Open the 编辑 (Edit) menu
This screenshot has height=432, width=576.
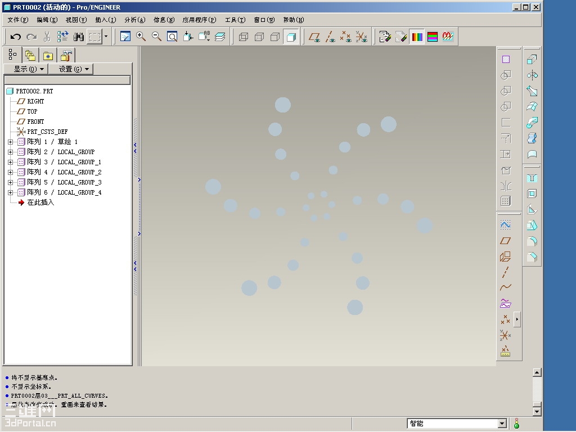click(47, 20)
